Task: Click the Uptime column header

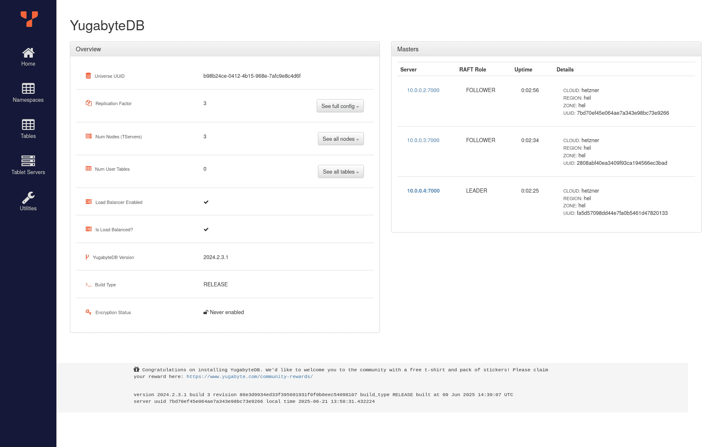Action: pyautogui.click(x=523, y=70)
